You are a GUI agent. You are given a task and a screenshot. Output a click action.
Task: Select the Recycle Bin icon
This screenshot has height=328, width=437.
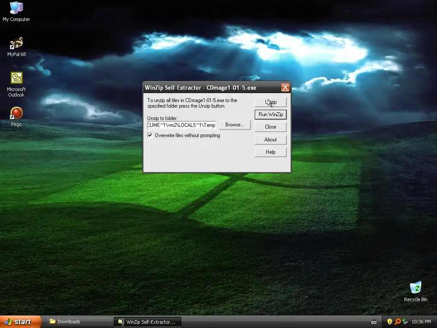point(416,292)
